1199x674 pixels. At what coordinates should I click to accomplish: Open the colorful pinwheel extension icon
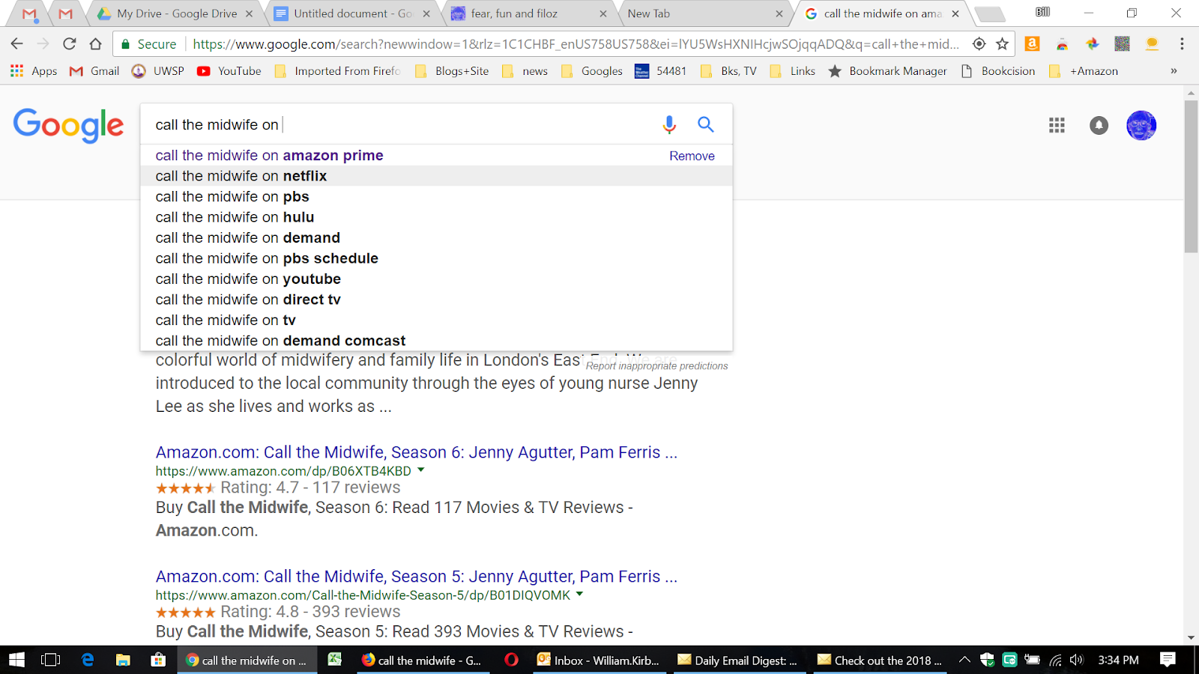tap(1092, 44)
